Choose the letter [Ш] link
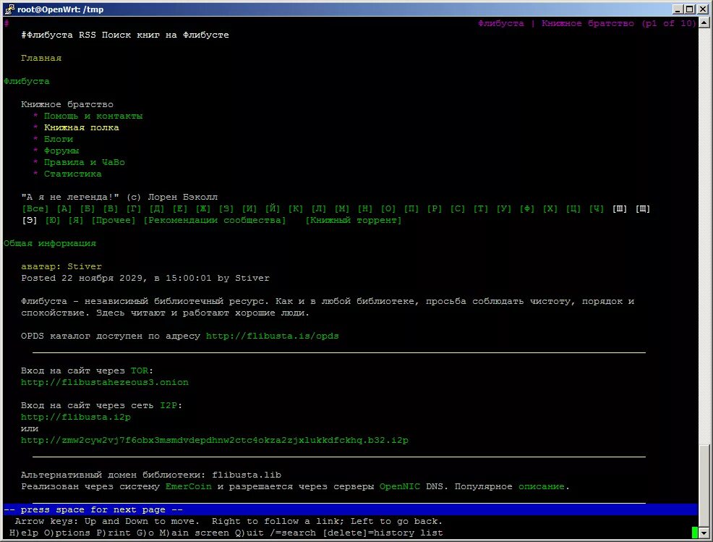Screen dimensions: 713x542 620,208
